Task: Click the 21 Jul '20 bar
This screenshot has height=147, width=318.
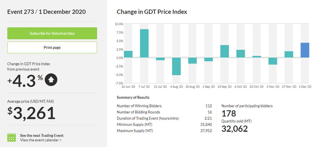Action: pos(160,59)
